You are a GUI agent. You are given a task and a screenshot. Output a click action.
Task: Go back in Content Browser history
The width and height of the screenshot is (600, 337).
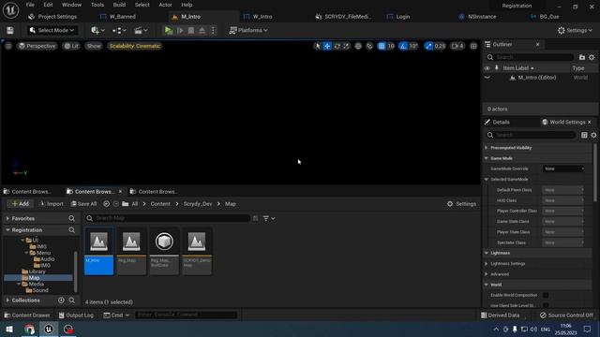coord(106,204)
